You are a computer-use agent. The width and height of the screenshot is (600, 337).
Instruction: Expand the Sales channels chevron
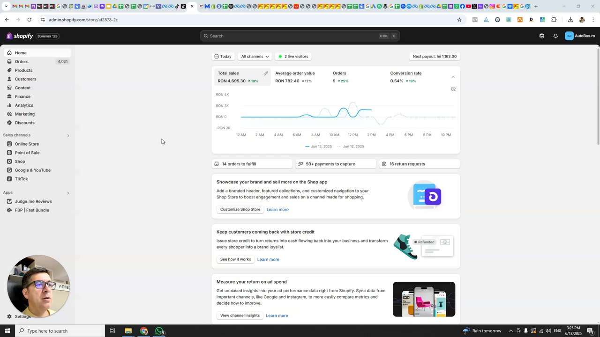[68, 136]
